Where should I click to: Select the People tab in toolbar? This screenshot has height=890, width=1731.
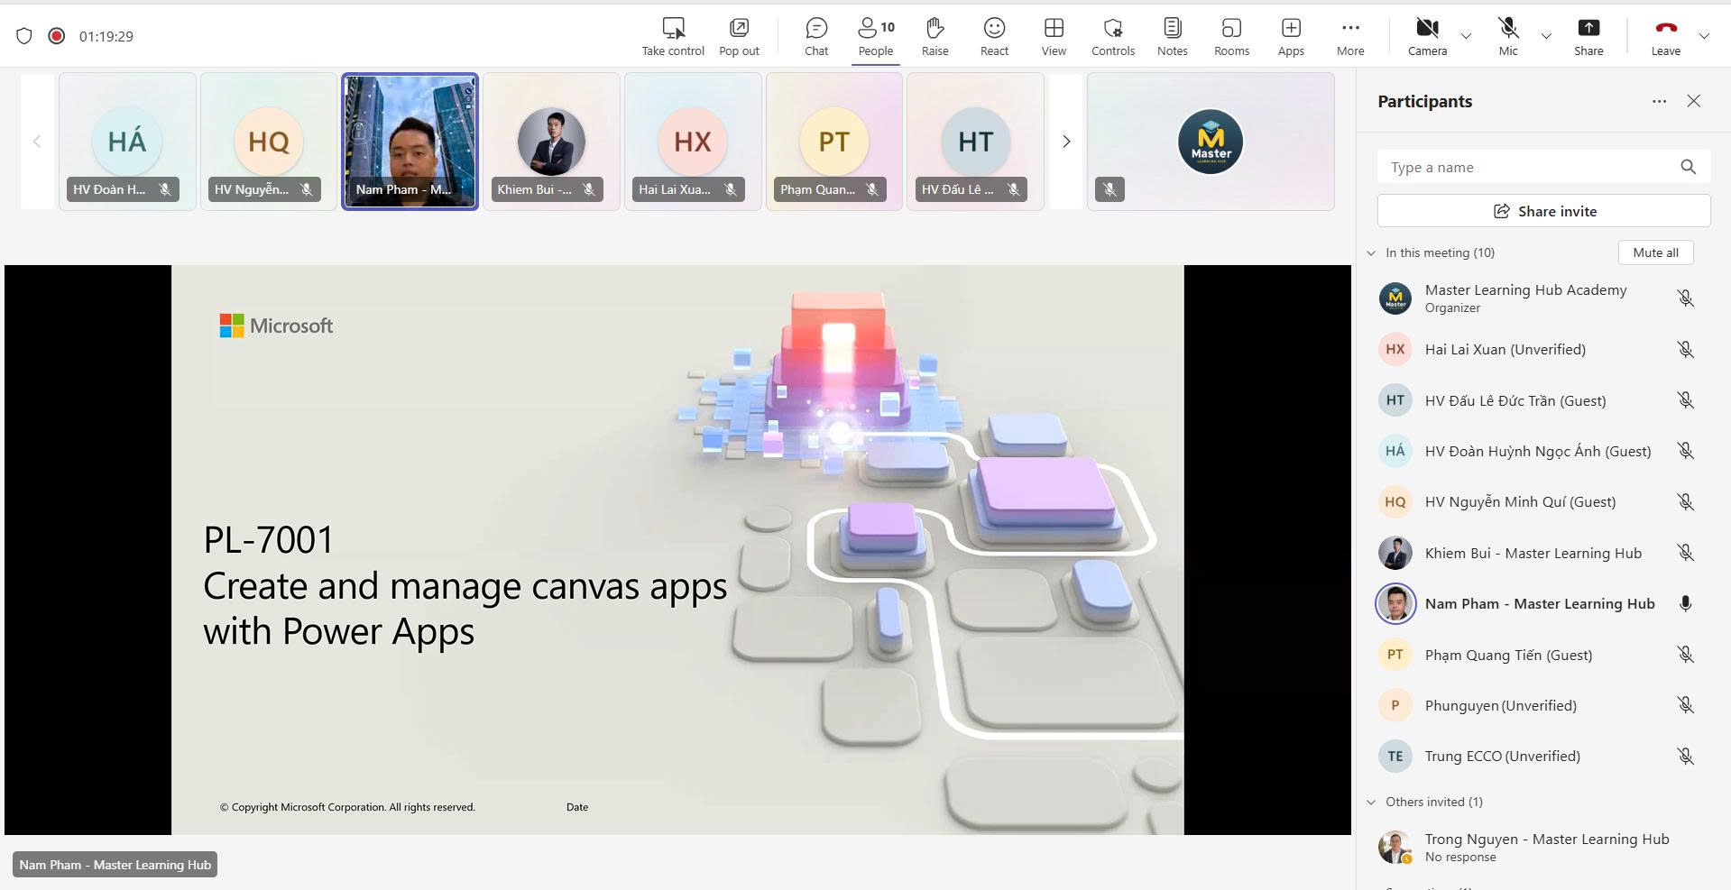pyautogui.click(x=875, y=36)
